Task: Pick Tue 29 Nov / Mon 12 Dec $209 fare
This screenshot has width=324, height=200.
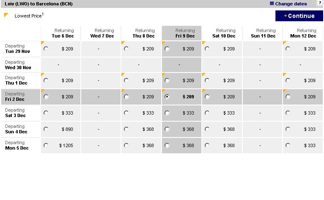Action: click(x=288, y=49)
